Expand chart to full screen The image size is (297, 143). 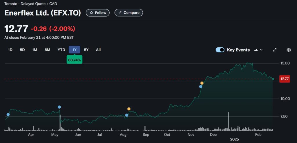275,50
